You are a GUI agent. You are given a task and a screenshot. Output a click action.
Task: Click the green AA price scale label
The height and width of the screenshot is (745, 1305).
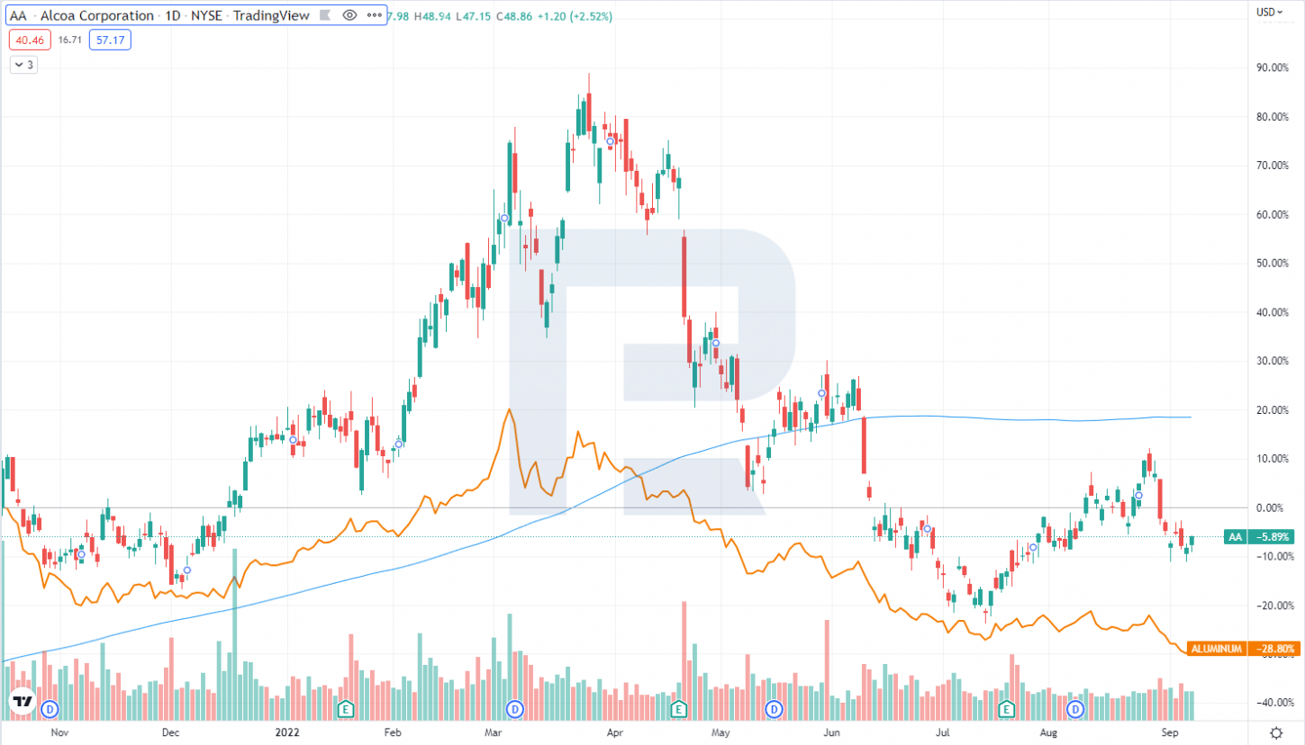[1234, 537]
